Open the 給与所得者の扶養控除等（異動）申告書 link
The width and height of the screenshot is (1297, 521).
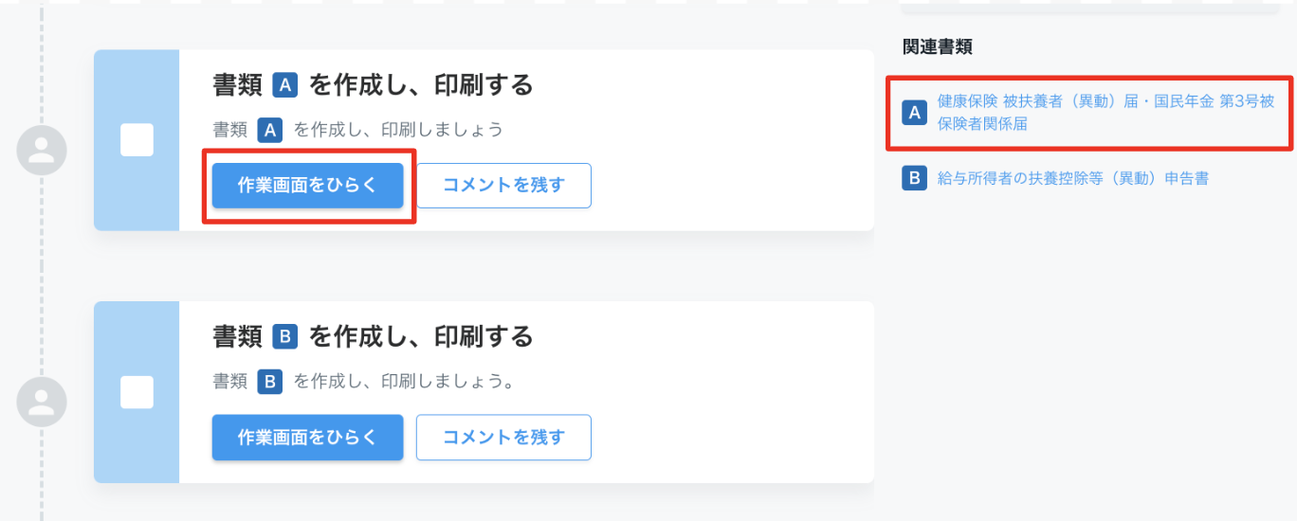1072,178
